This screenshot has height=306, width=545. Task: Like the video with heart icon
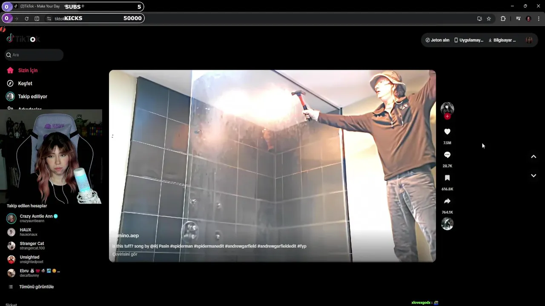point(447,132)
